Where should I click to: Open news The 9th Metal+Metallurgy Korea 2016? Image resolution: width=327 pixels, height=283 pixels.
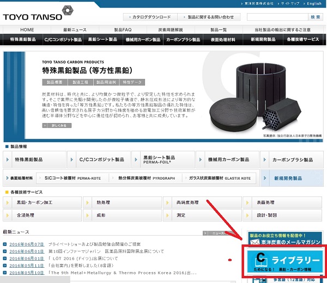coord(123,273)
